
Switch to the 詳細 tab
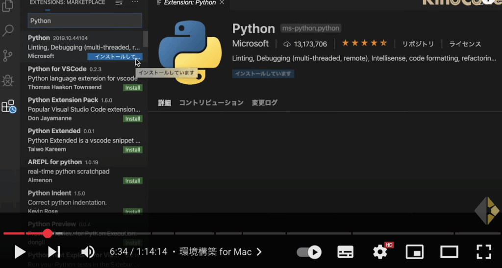click(165, 103)
